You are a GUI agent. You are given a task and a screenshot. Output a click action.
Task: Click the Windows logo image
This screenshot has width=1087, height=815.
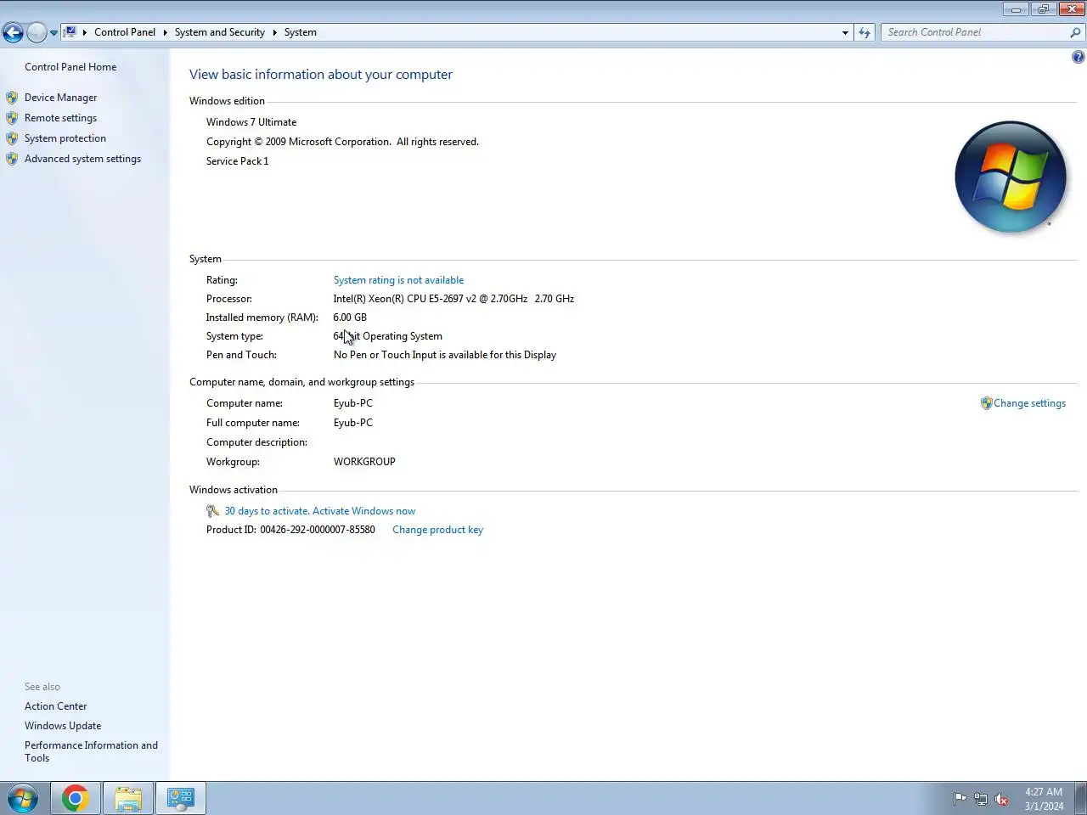coord(1011,177)
